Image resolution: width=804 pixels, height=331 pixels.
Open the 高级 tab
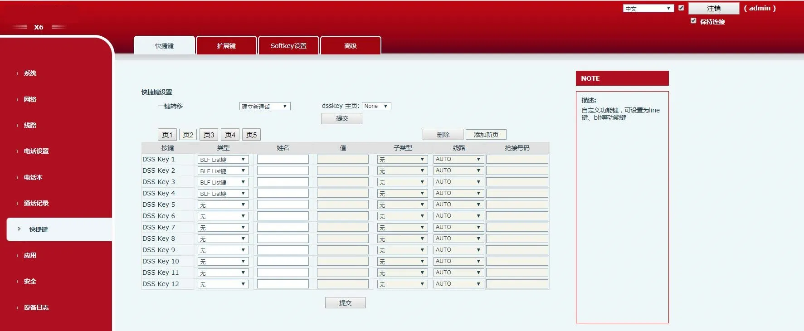click(x=350, y=46)
